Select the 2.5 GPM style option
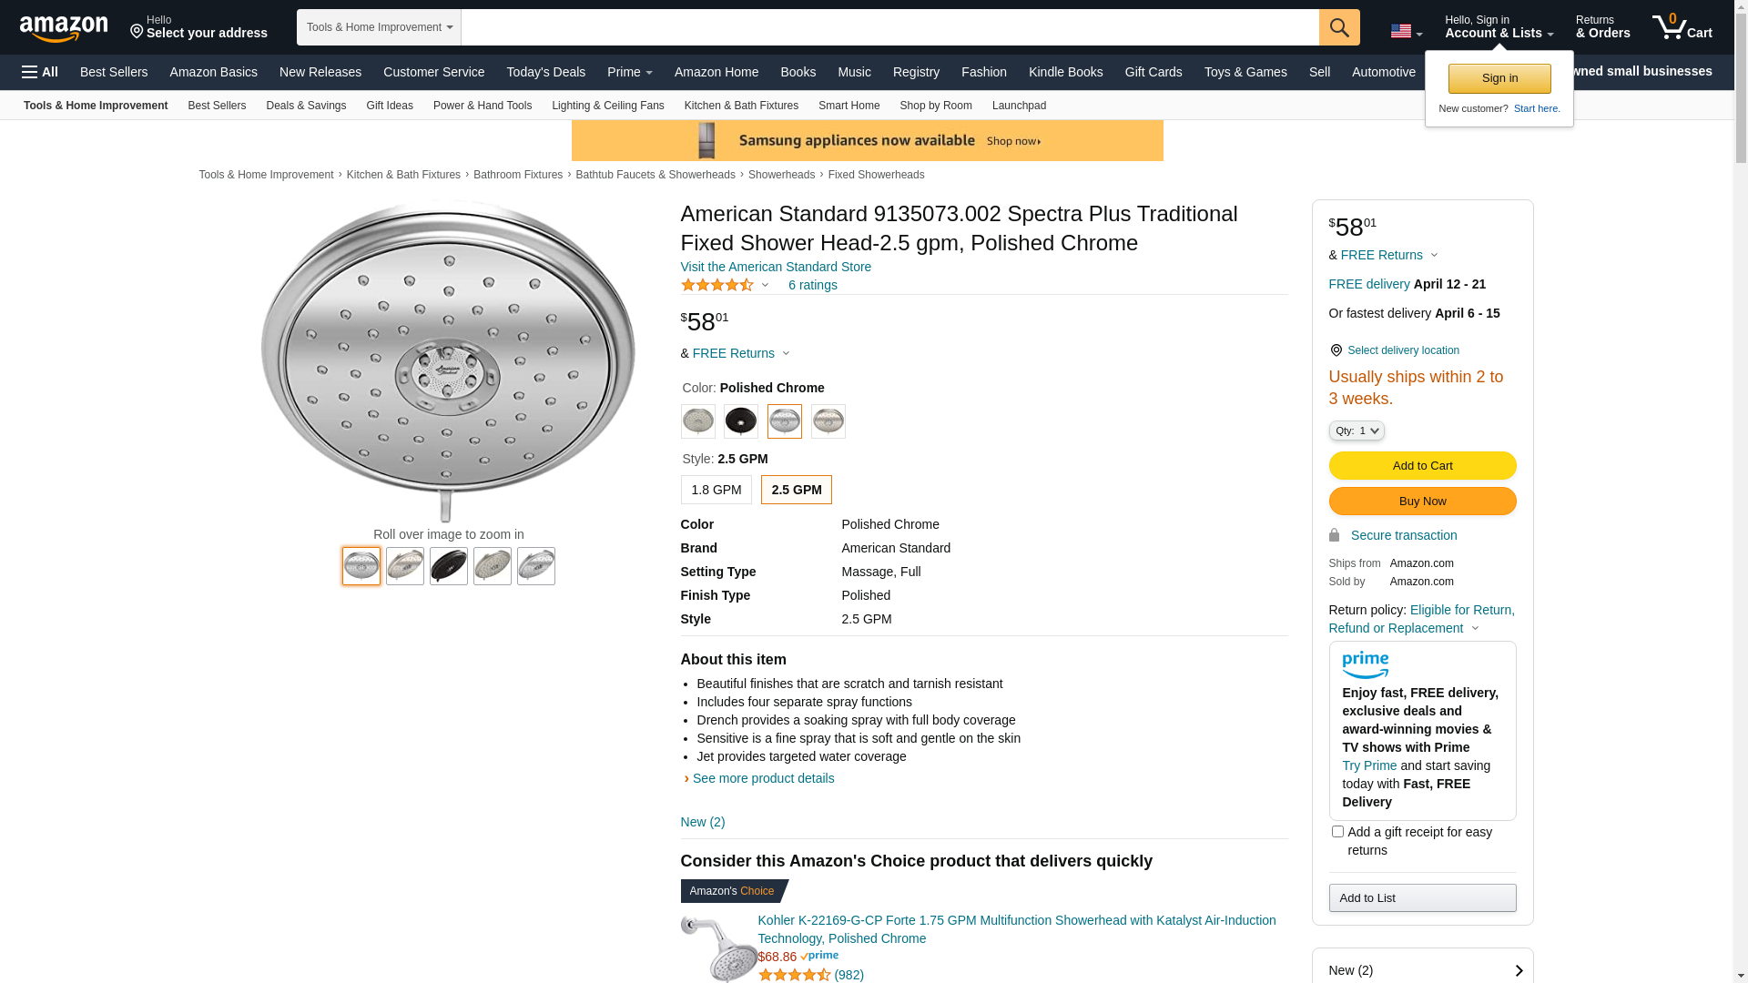 (x=796, y=490)
